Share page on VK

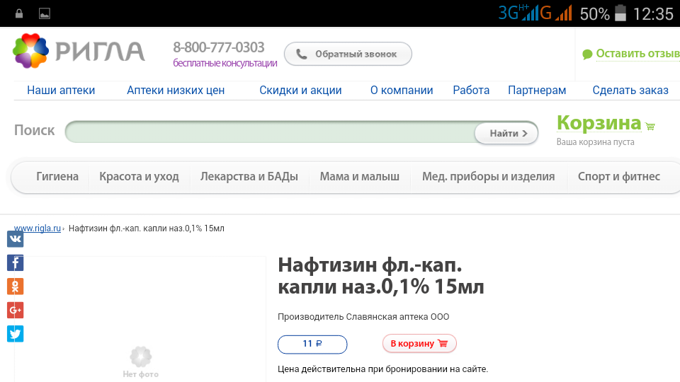(x=15, y=239)
